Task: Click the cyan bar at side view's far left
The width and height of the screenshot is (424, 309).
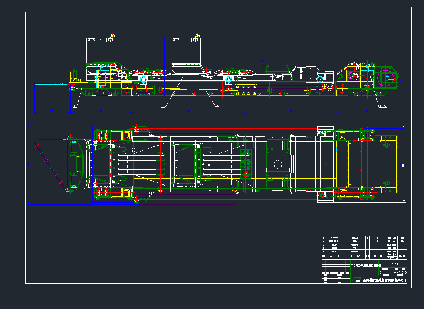Action: tap(49, 84)
